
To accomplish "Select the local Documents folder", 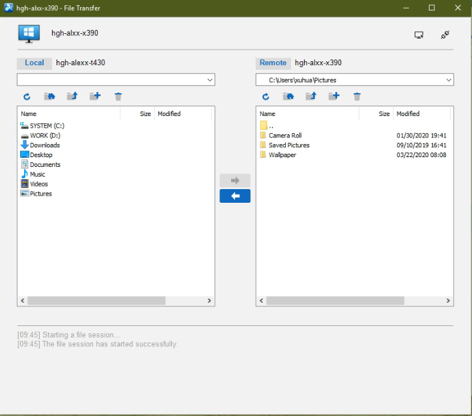I will [45, 164].
